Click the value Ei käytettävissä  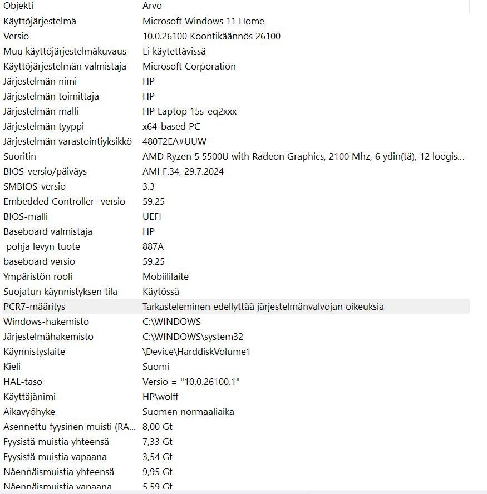click(x=174, y=51)
